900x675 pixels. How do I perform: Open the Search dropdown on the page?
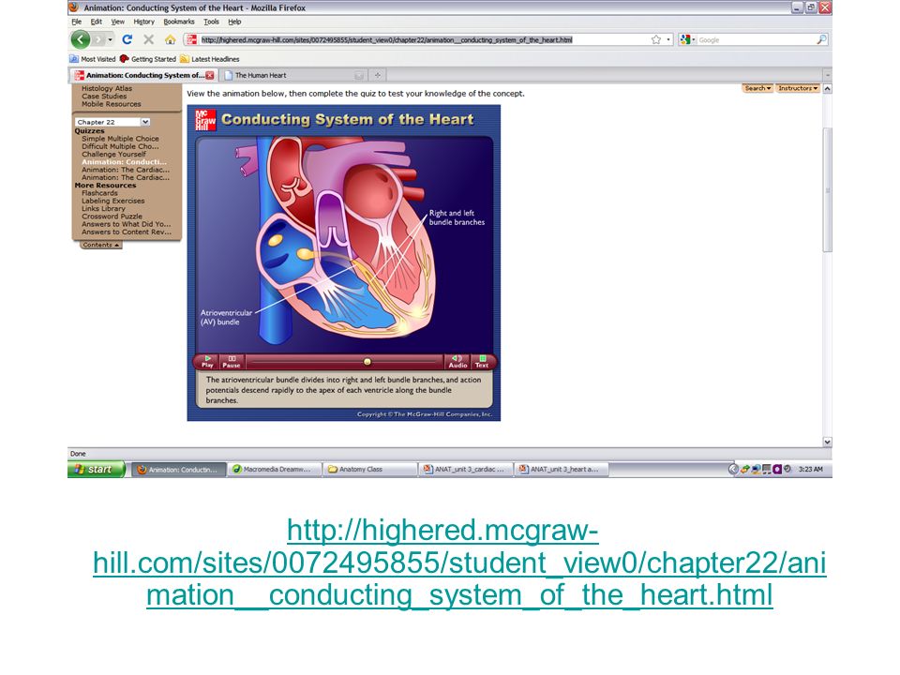(x=757, y=88)
